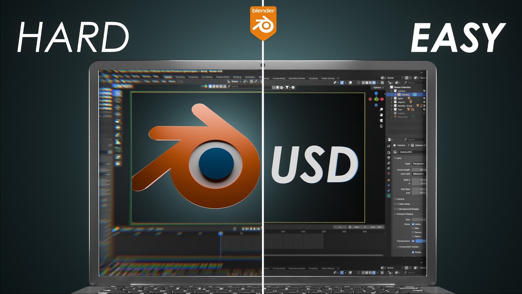The height and width of the screenshot is (294, 522).
Task: Uncheck the camera collection checkbox in outliner
Action: (424, 91)
